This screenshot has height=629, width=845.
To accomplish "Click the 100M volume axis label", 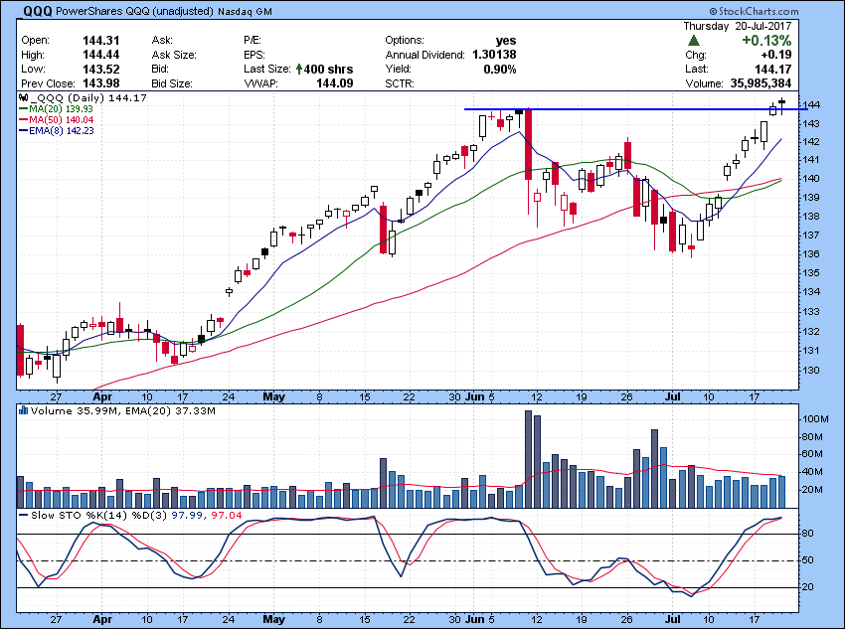I will [x=815, y=419].
